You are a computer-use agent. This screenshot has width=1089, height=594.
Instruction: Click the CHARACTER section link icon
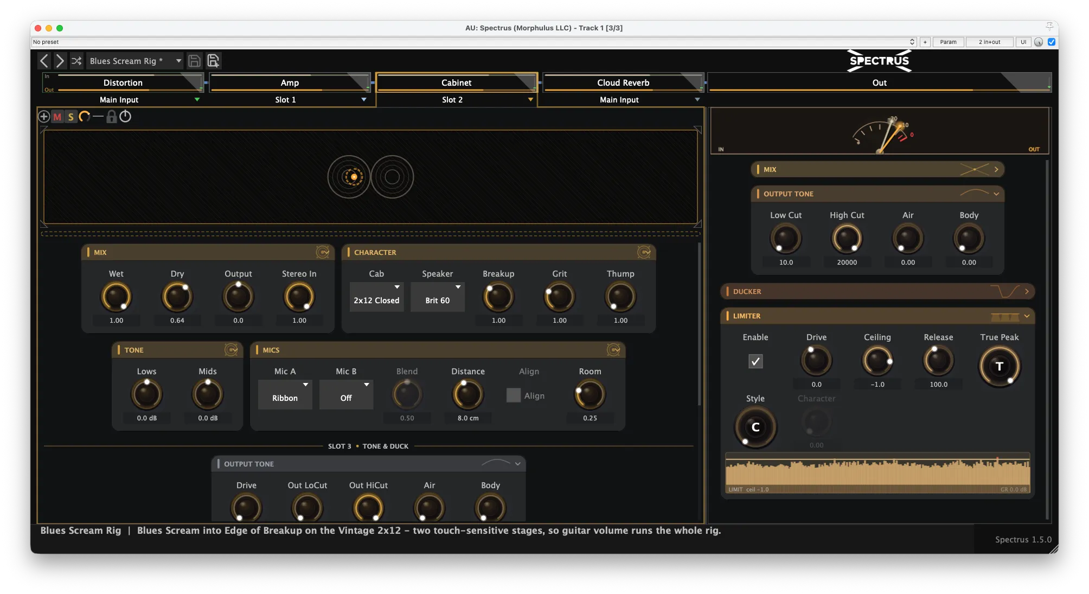pyautogui.click(x=644, y=252)
